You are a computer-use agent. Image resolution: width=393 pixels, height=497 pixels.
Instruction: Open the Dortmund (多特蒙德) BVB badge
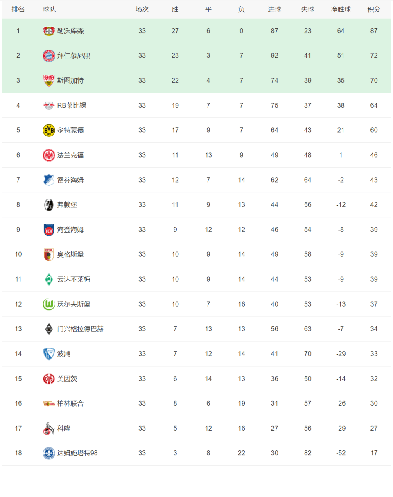pyautogui.click(x=49, y=130)
